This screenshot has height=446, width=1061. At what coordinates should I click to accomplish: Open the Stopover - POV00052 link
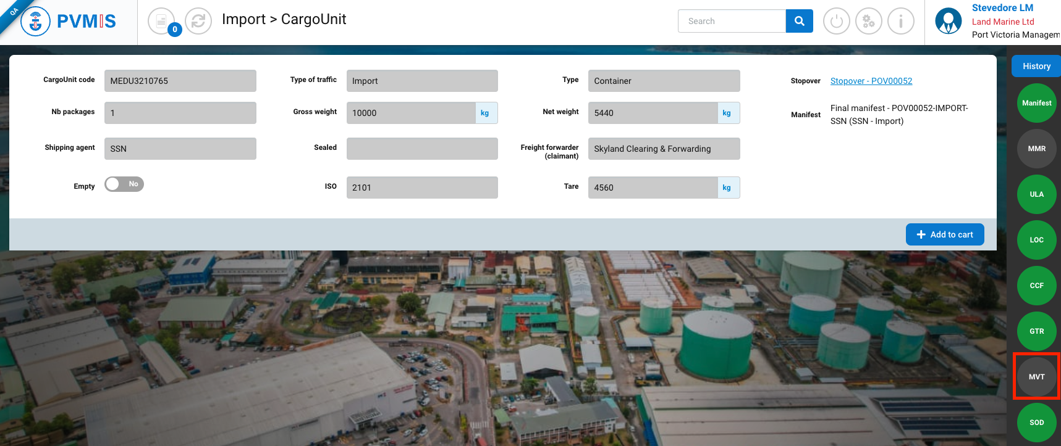click(x=871, y=81)
